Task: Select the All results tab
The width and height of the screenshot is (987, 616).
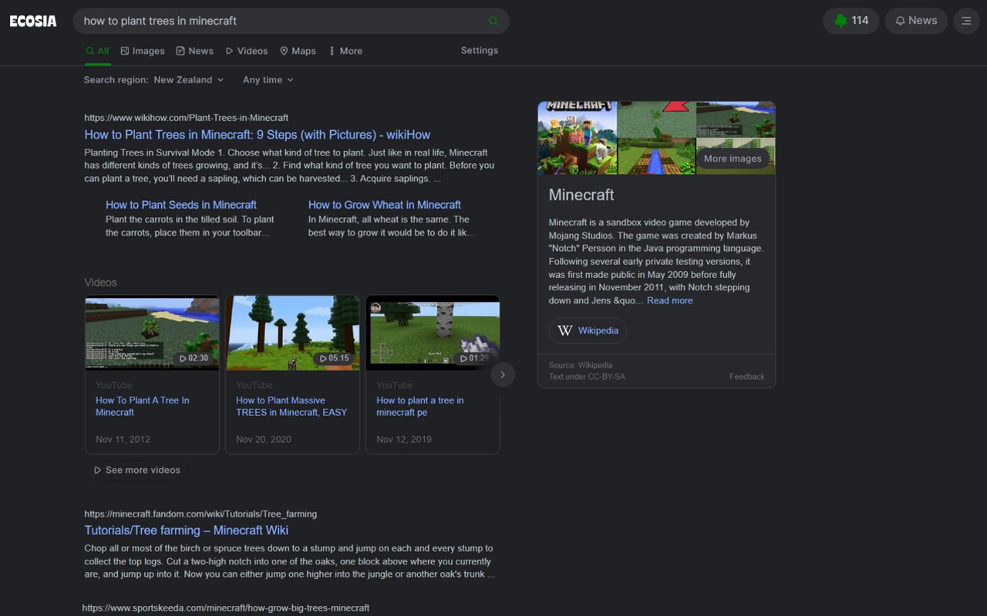Action: tap(97, 51)
